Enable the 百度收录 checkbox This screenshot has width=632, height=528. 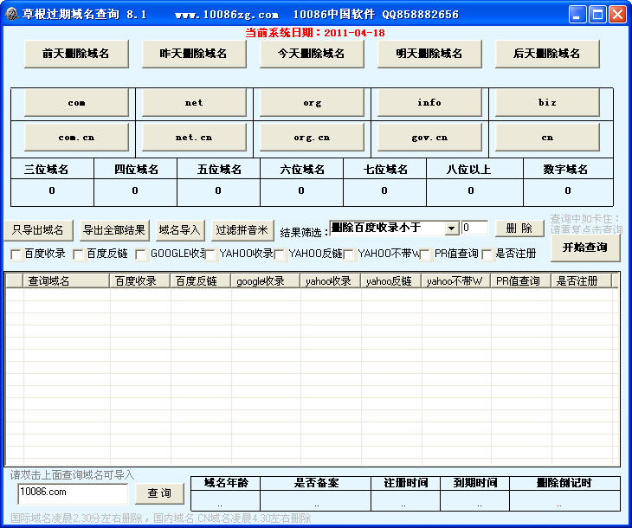pyautogui.click(x=16, y=254)
